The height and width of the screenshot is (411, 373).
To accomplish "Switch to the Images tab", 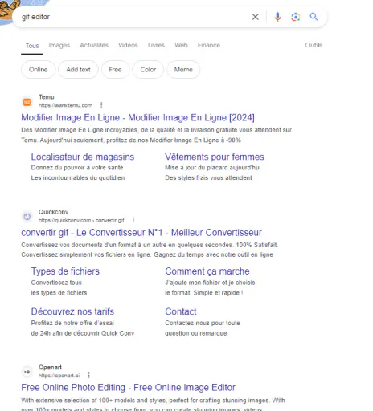I will (59, 45).
